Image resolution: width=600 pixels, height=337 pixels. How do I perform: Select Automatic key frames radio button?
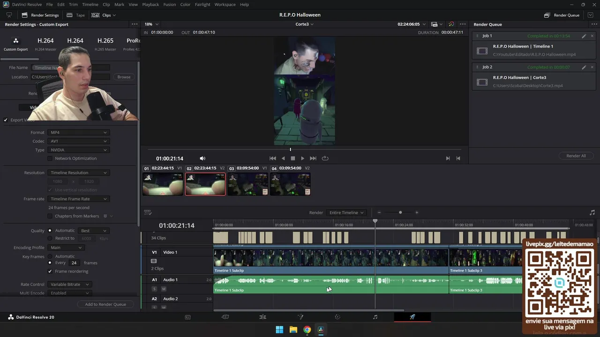coord(50,256)
